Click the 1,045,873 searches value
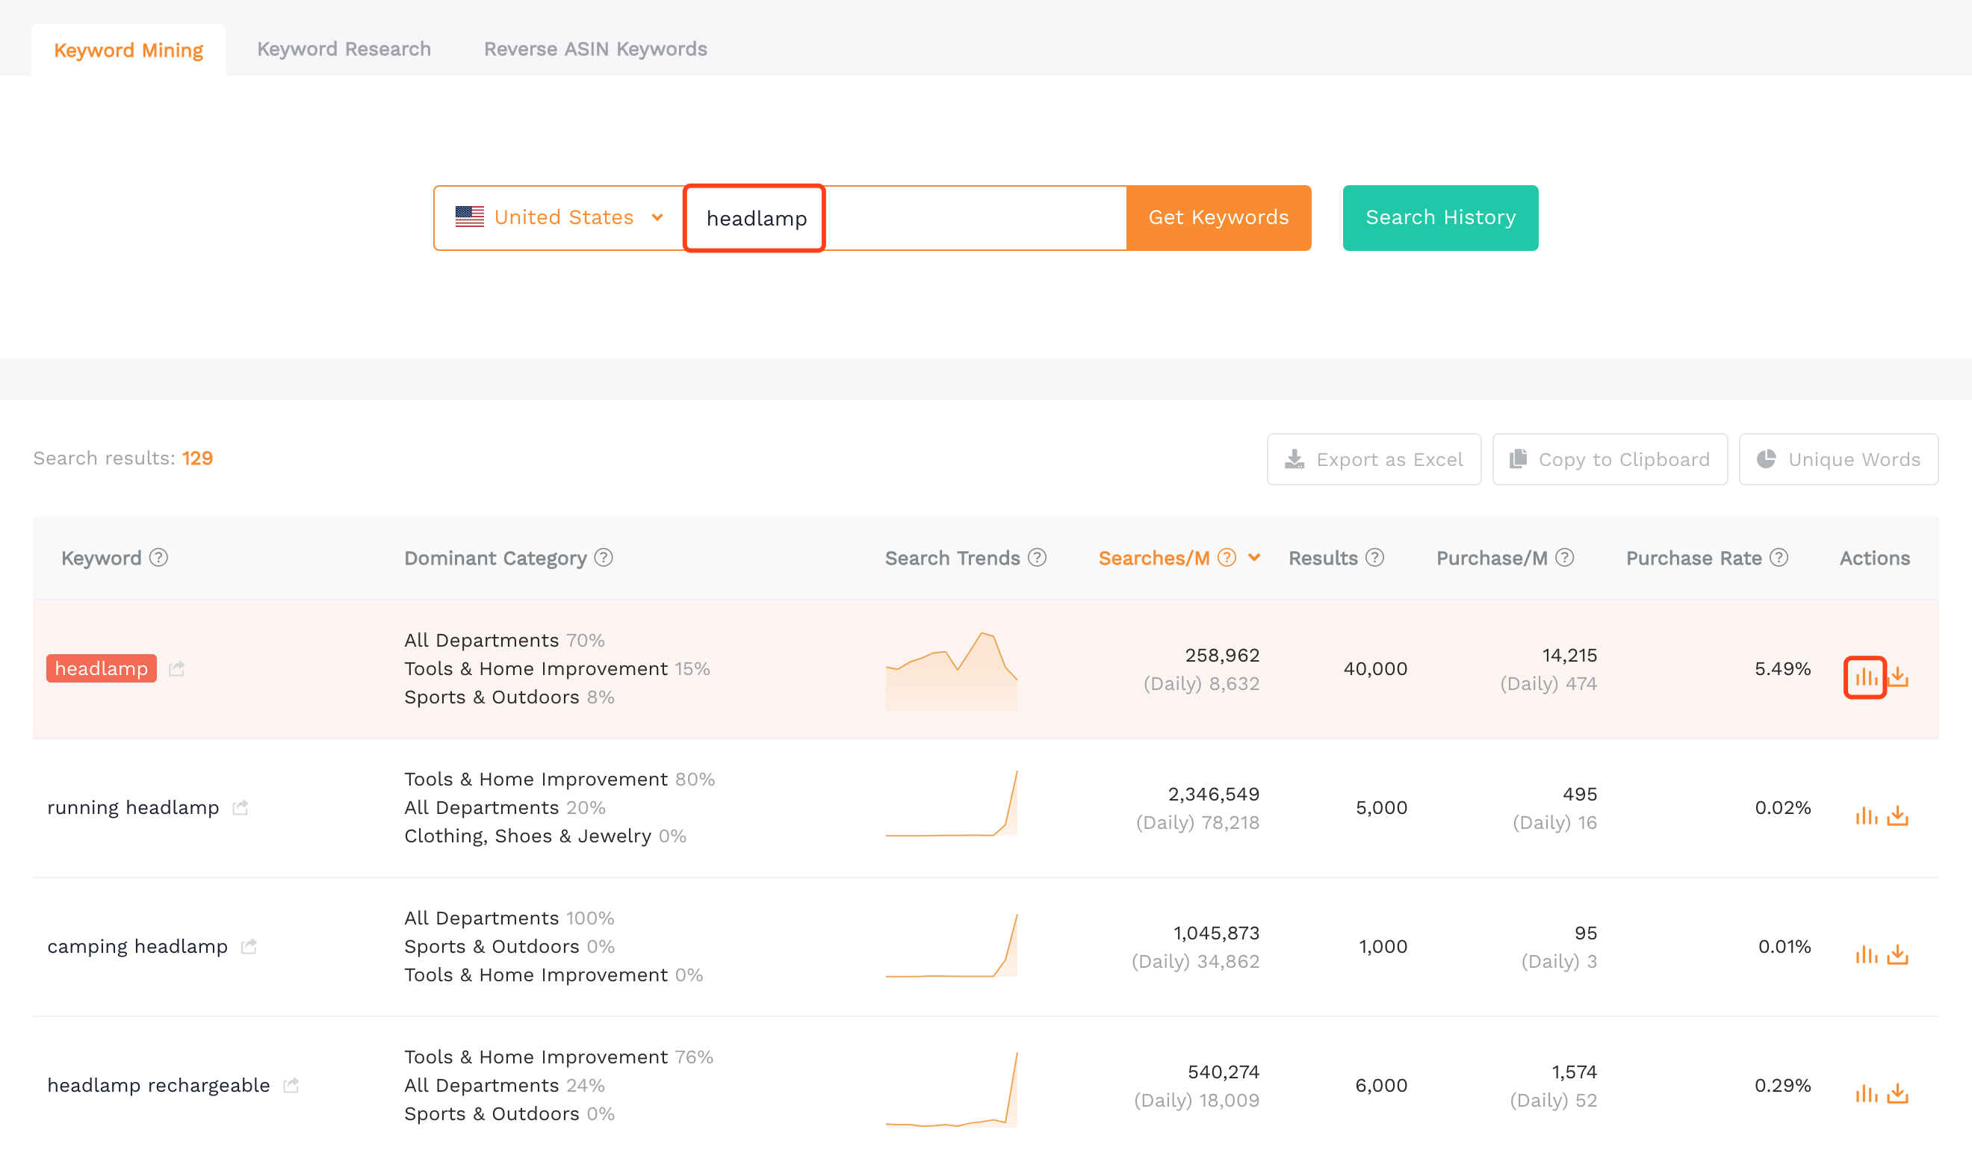1972x1153 pixels. 1217,933
